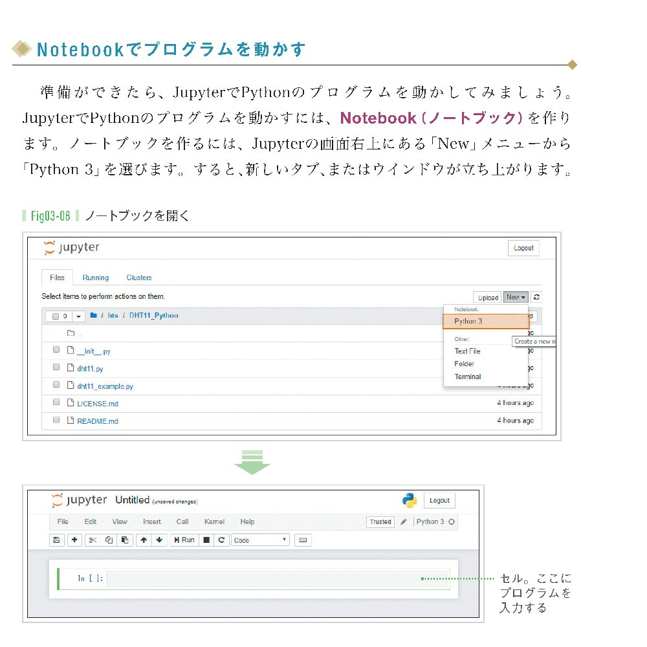
Task: Select the dht11_example.py checkbox
Action: click(56, 384)
